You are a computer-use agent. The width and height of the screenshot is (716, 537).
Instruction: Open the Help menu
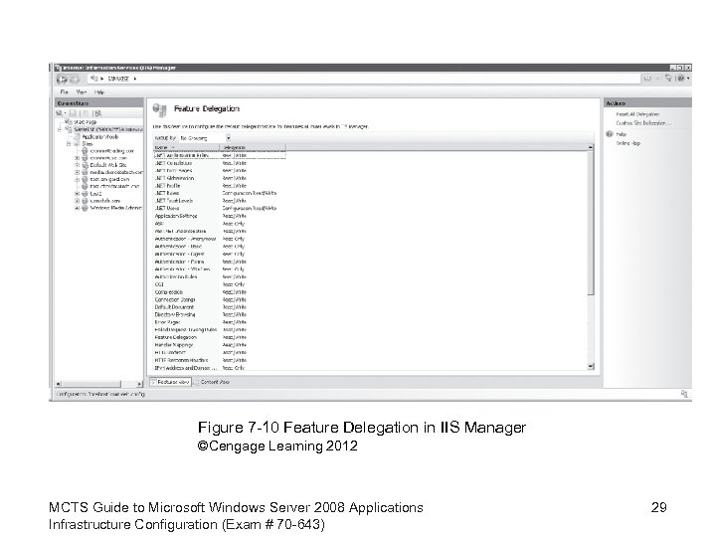coord(99,91)
